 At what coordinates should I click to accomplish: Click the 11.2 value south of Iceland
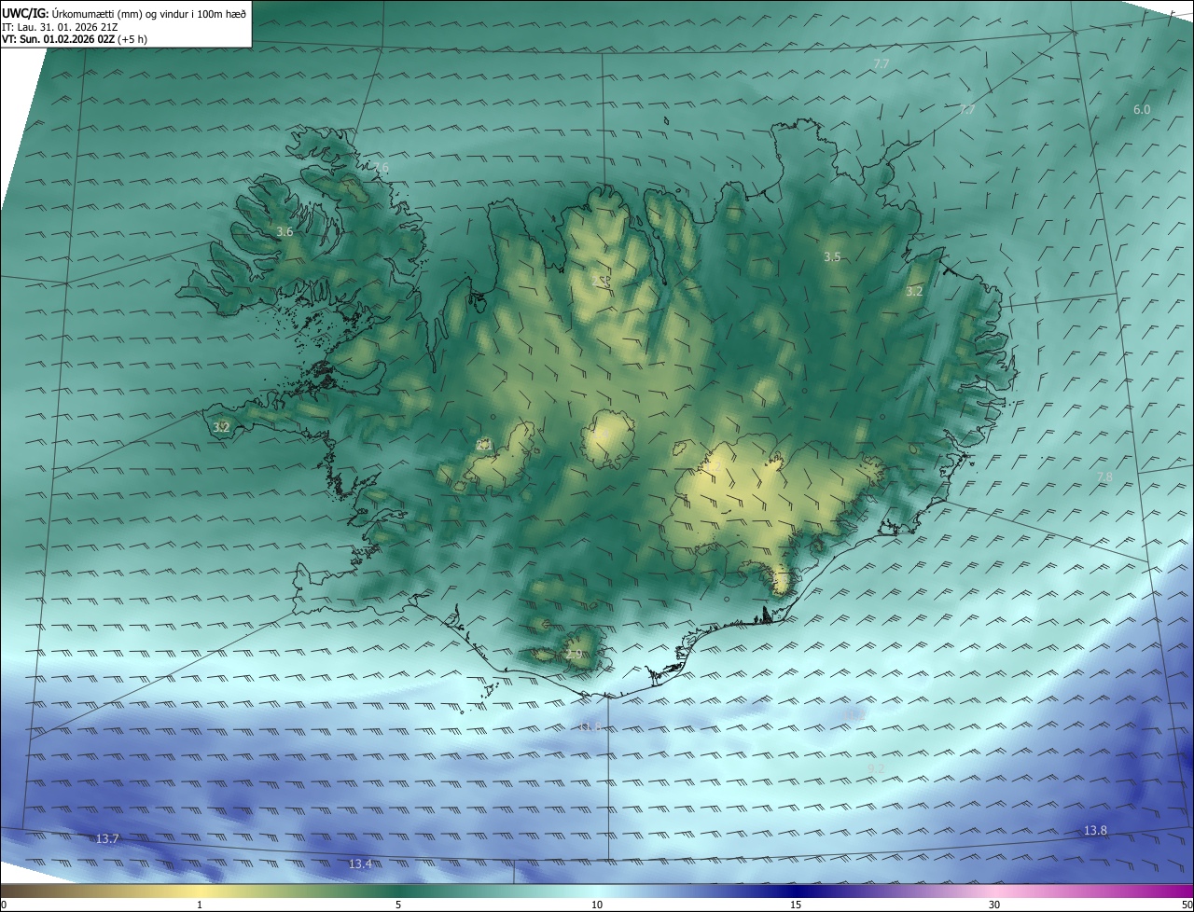(x=855, y=714)
